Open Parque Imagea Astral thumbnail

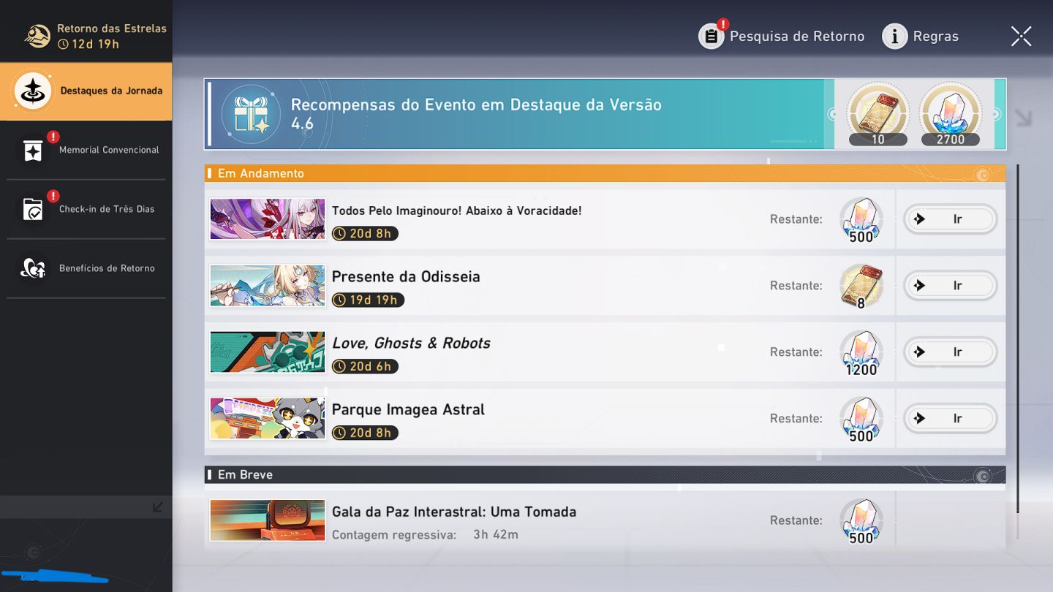(x=268, y=419)
